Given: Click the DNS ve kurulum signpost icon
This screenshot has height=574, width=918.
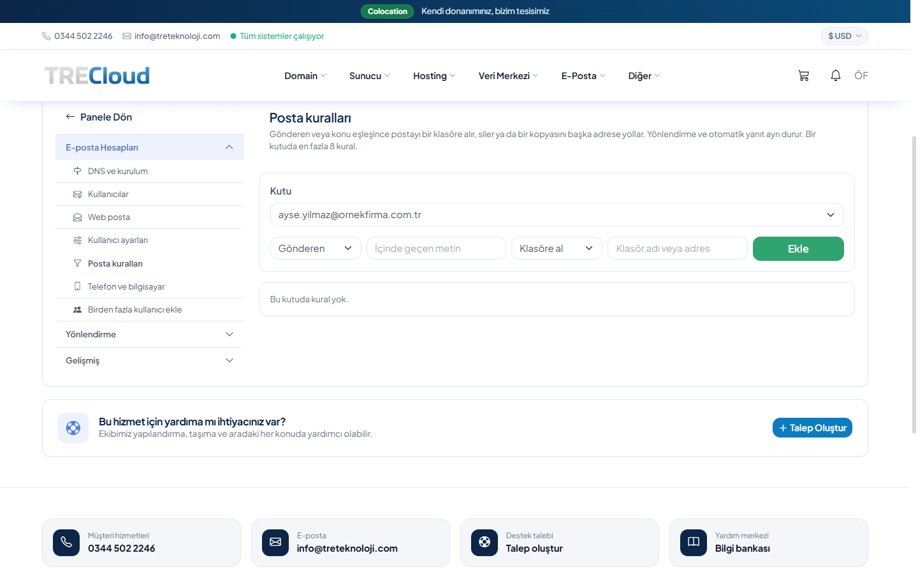Looking at the screenshot, I should pos(77,171).
